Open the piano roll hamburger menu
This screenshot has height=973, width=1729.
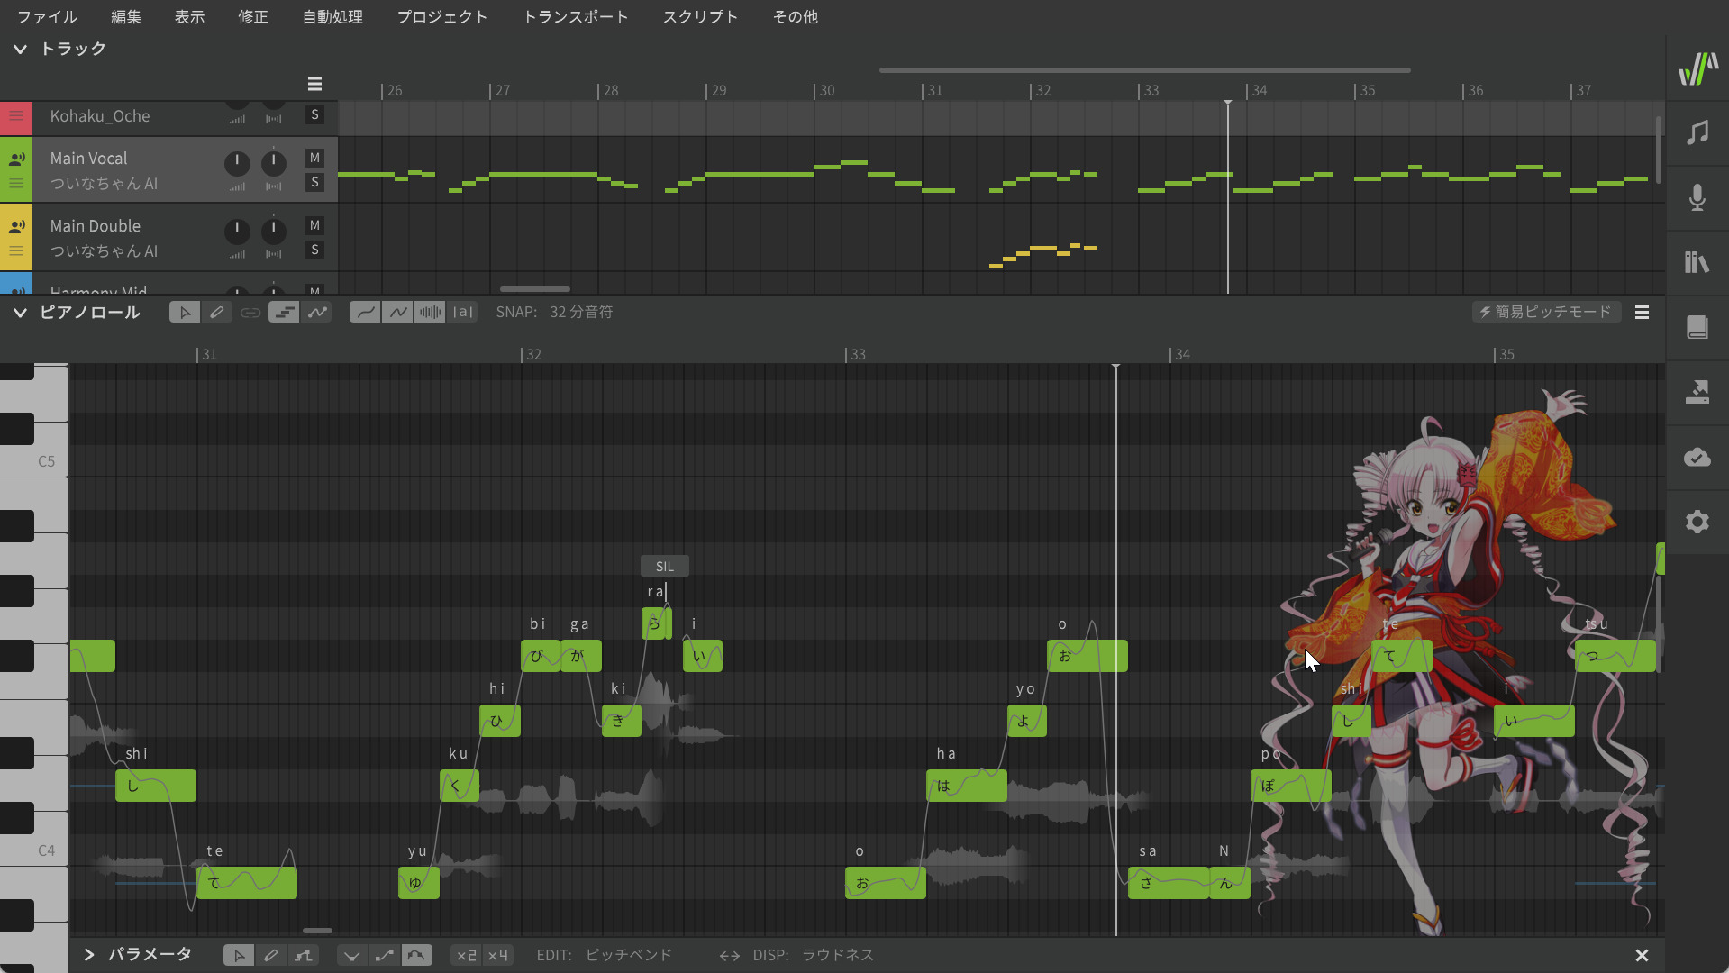point(1642,313)
